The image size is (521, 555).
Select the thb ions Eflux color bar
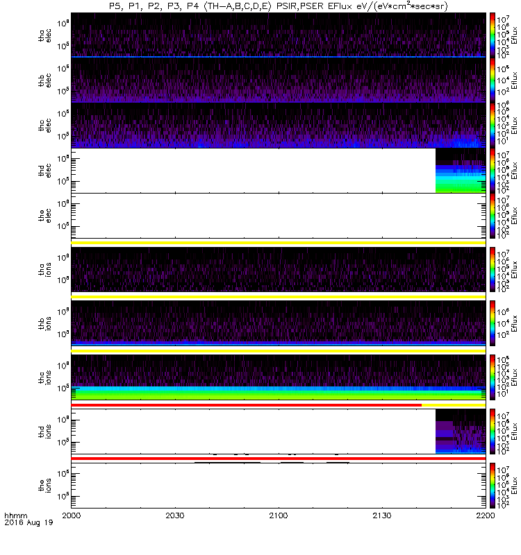pyautogui.click(x=493, y=323)
